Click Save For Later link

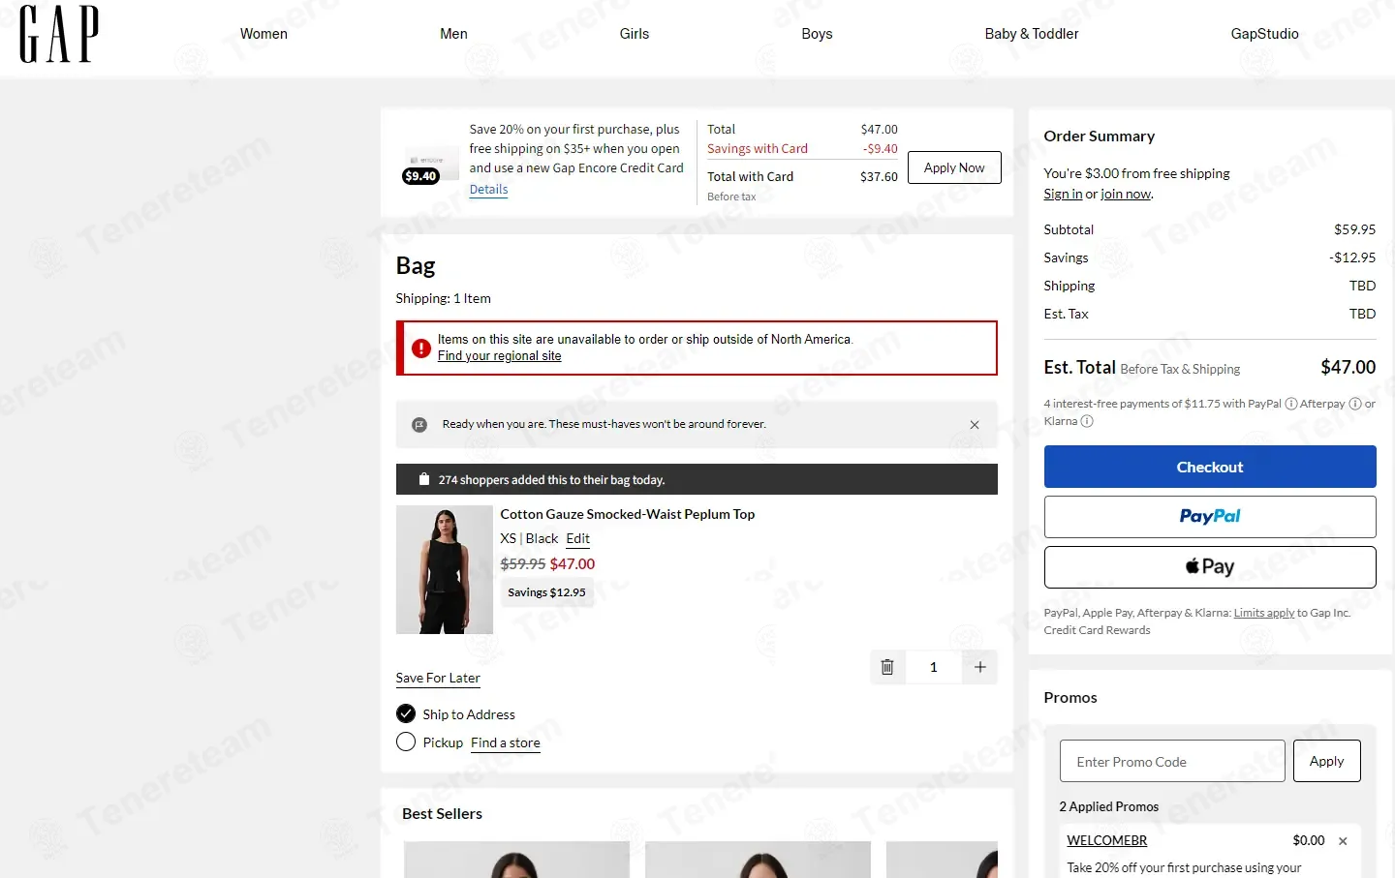coord(438,679)
